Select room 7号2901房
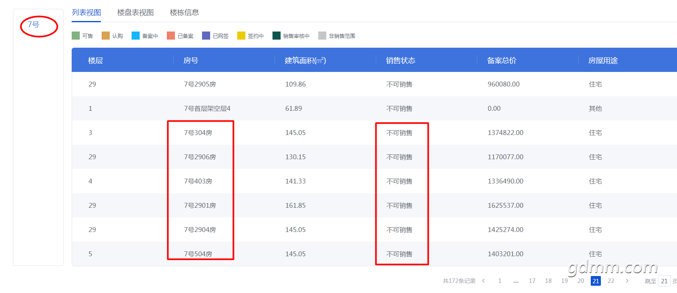Screen dimensions: 677x293 [x=200, y=205]
